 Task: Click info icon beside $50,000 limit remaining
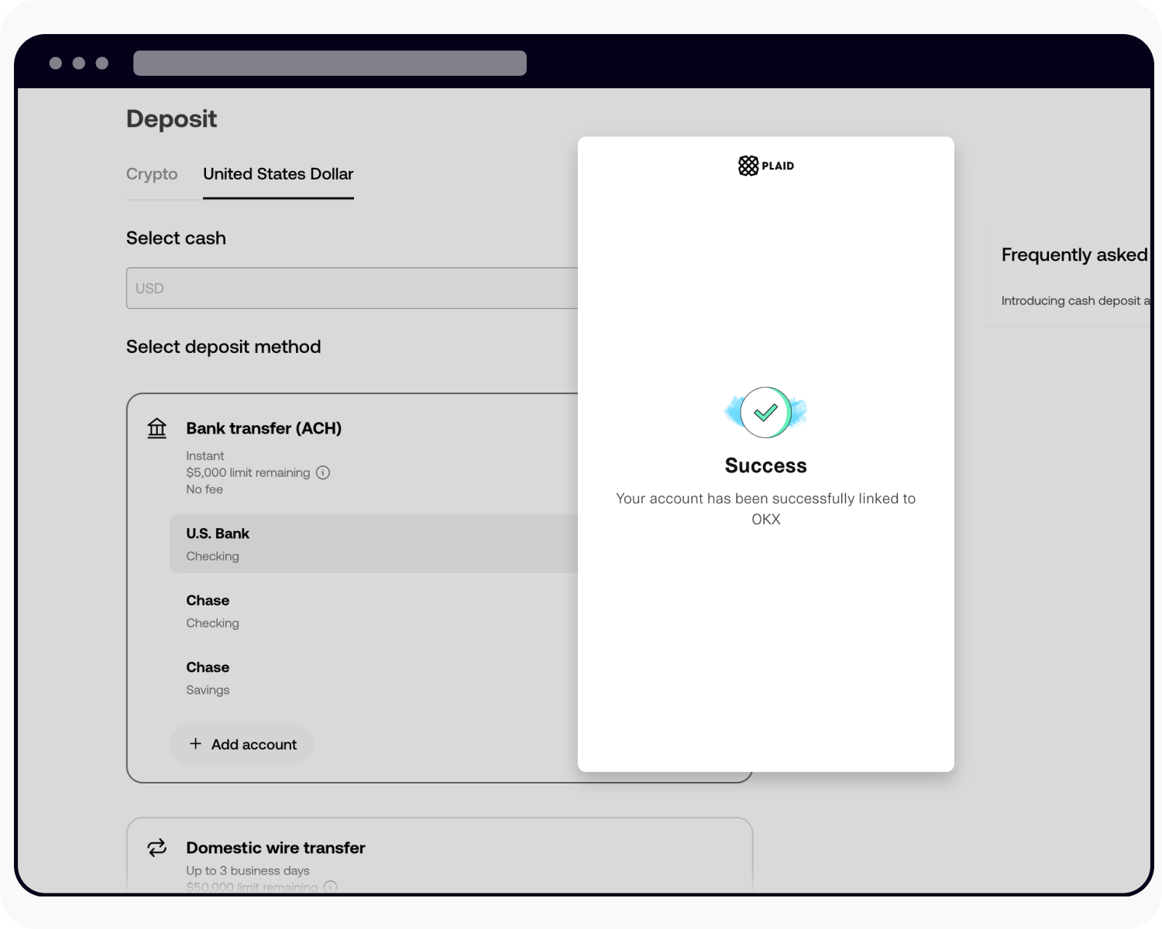[x=330, y=886]
